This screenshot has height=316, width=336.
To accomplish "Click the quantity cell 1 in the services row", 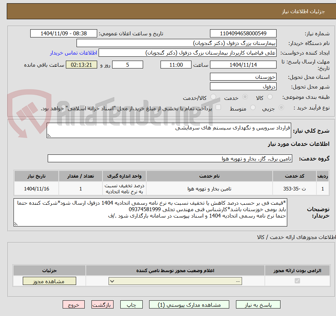I will click(x=80, y=189).
